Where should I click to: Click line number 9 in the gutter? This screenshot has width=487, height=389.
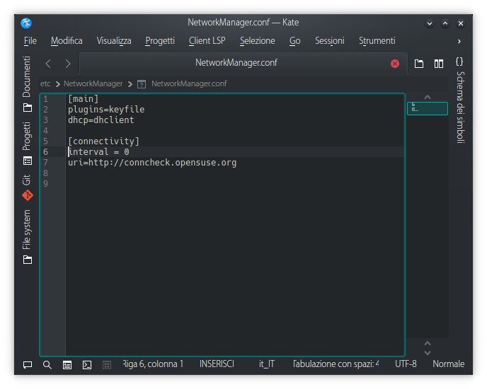point(45,184)
